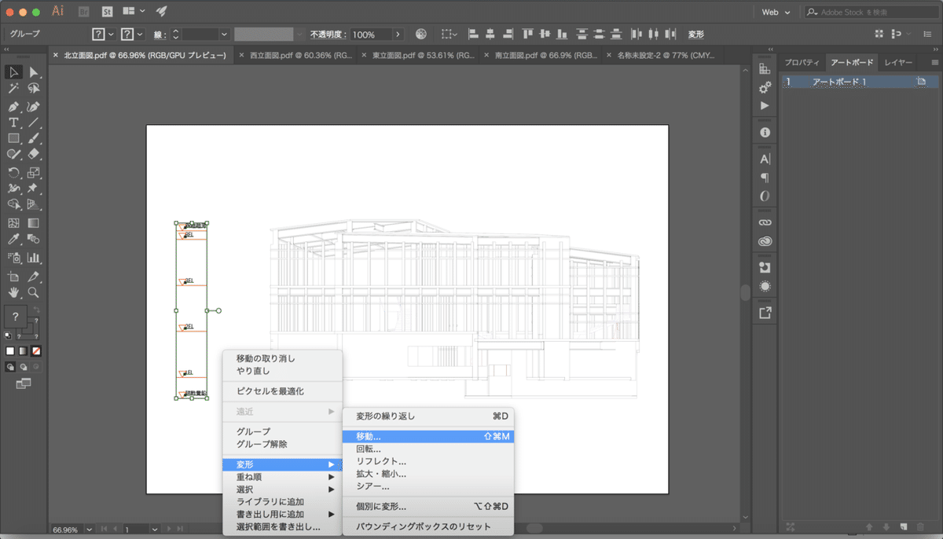Open the artboard panel flyout menu
Screen dimensions: 943x539
pyautogui.click(x=934, y=62)
